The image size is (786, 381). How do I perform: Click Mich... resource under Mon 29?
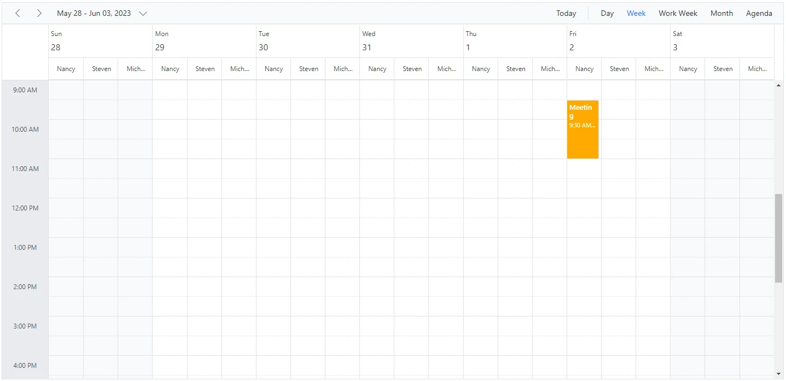240,69
